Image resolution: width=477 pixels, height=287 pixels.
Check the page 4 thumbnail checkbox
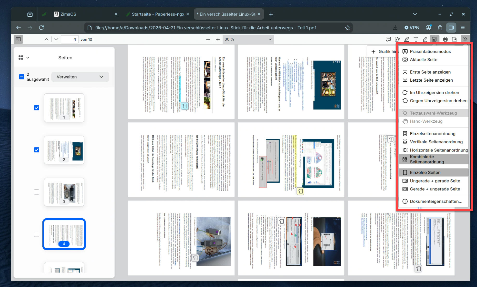pyautogui.click(x=37, y=234)
